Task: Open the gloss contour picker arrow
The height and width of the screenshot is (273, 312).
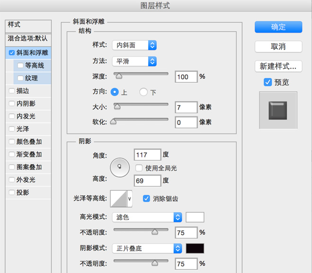Action: (x=130, y=199)
